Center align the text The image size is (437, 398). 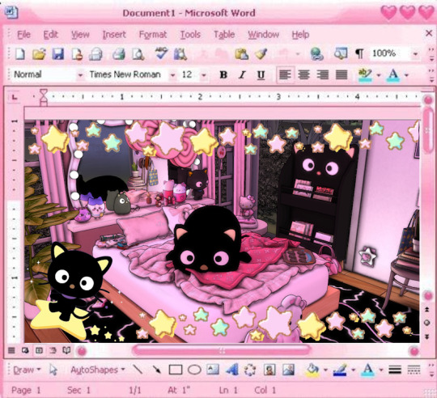(303, 74)
